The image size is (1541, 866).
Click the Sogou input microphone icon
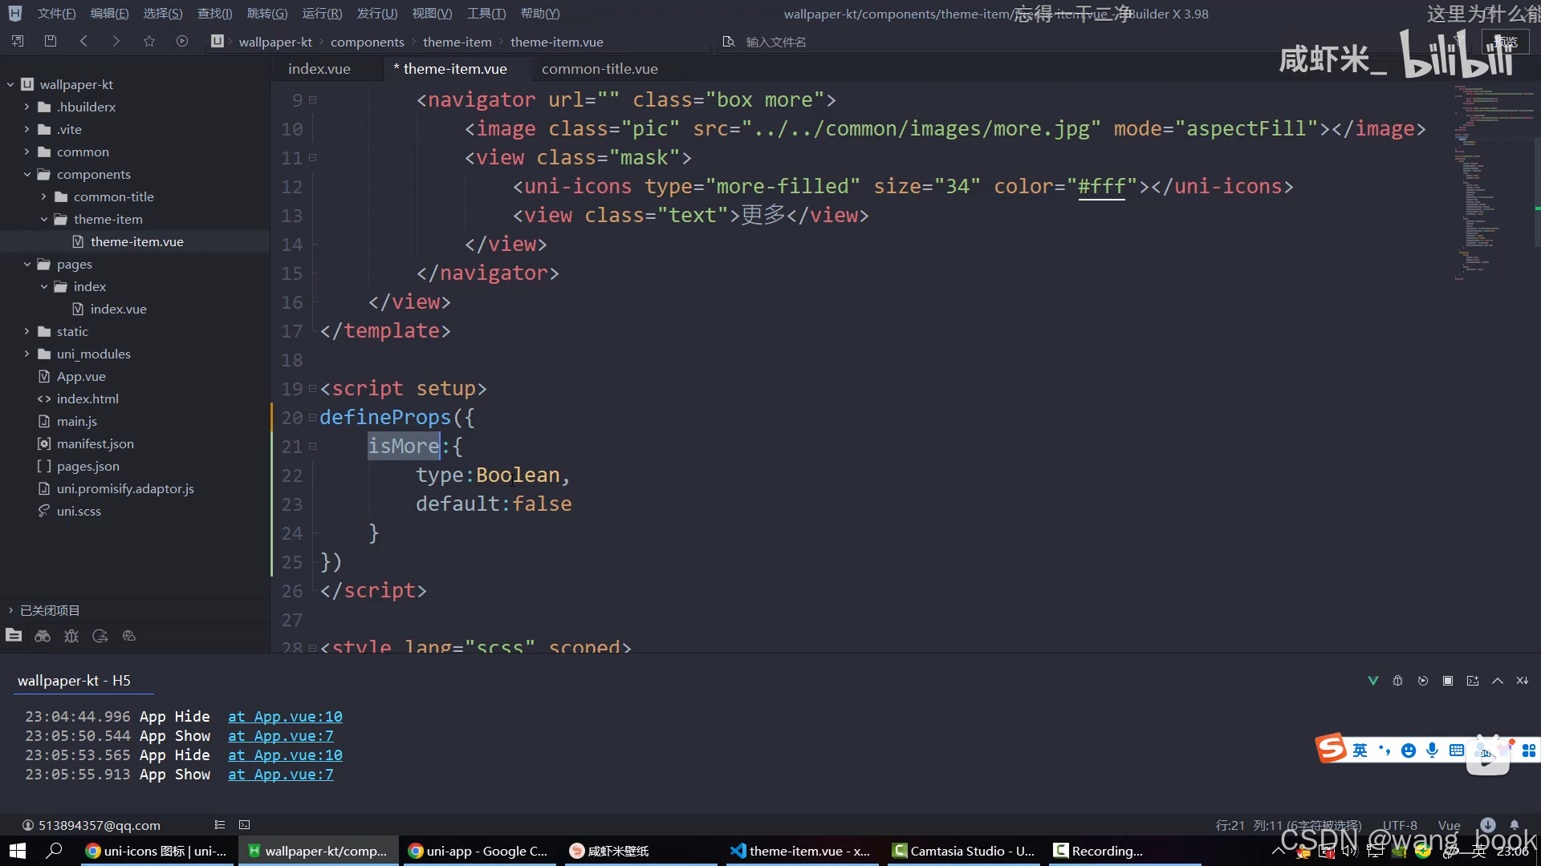click(1433, 751)
